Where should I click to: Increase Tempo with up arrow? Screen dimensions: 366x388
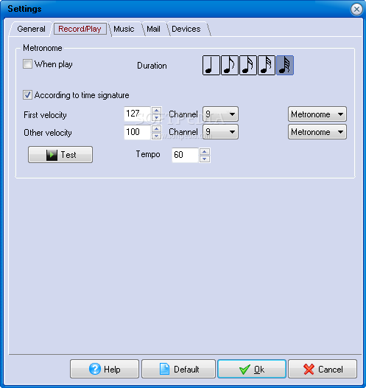click(x=205, y=151)
